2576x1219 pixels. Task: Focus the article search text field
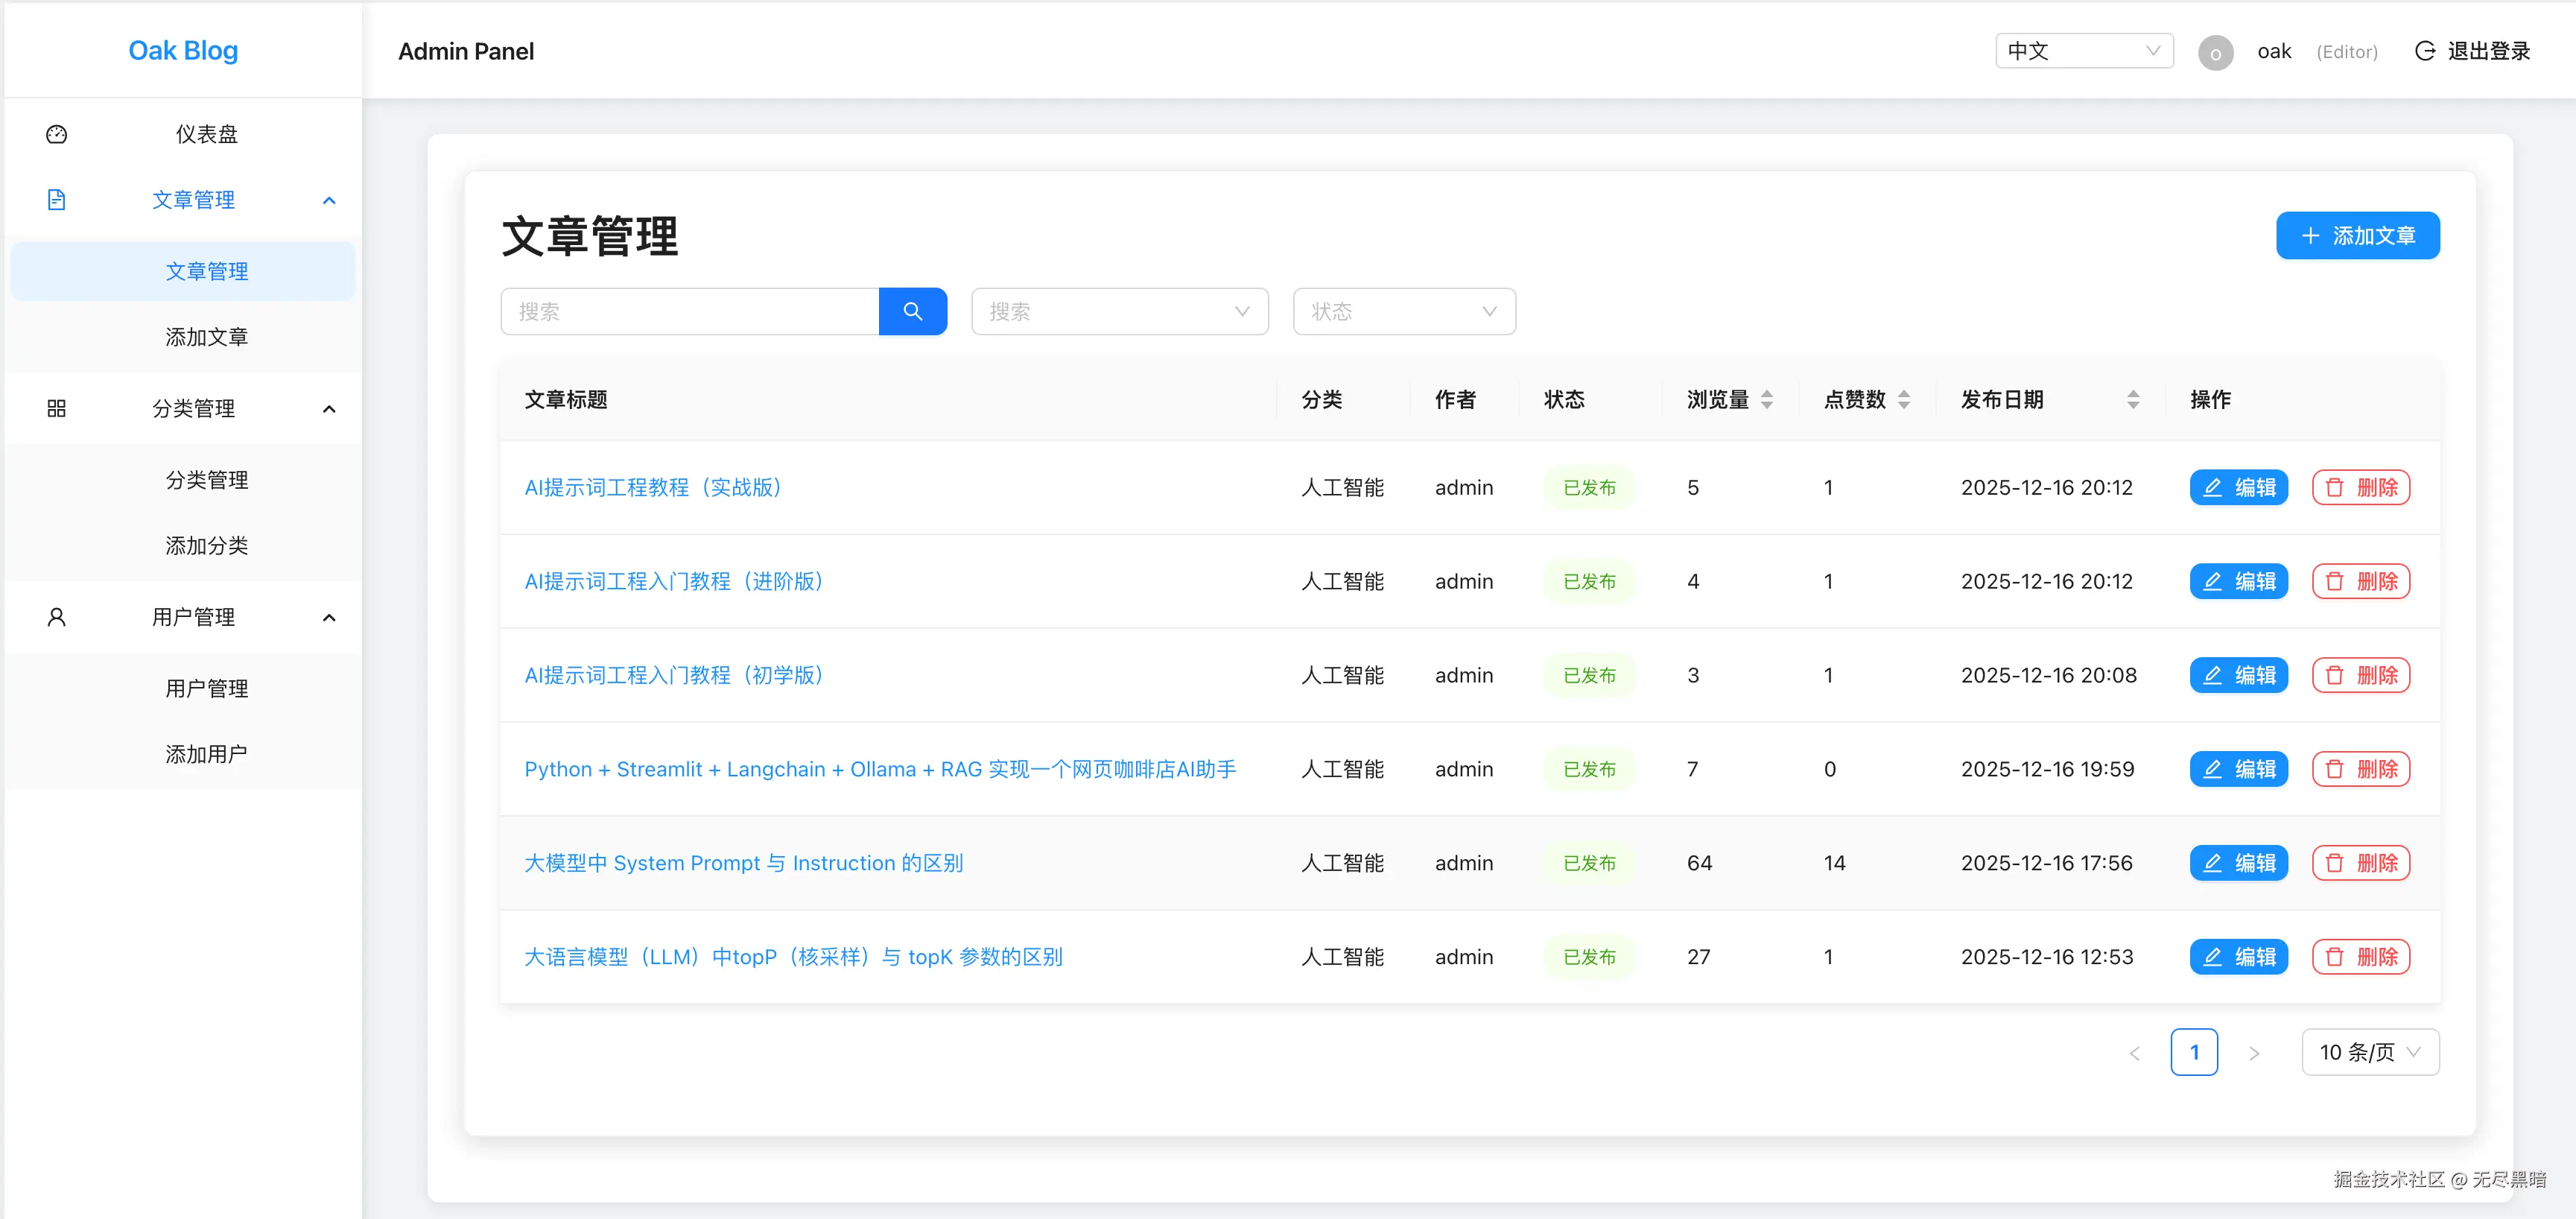click(690, 311)
